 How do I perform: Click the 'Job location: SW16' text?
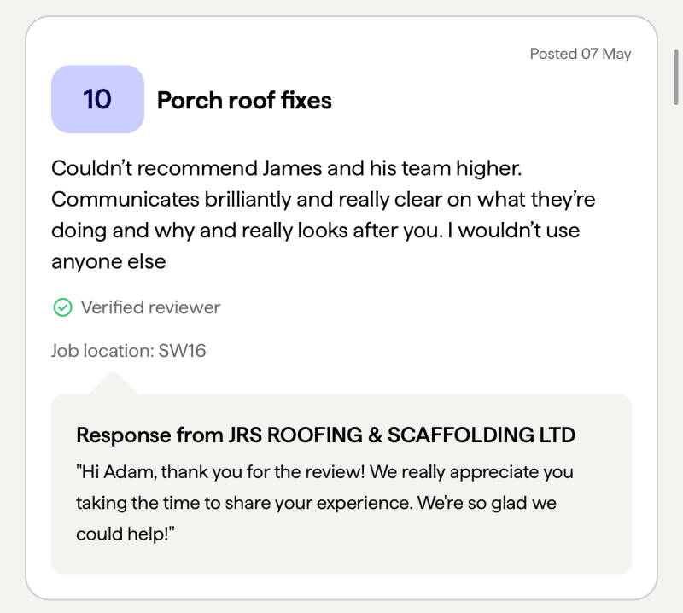pyautogui.click(x=128, y=350)
